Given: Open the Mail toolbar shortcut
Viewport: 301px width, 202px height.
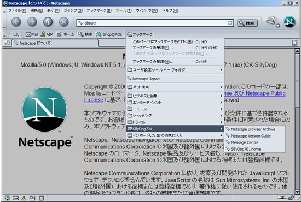Looking at the screenshot, I should coord(32,34).
